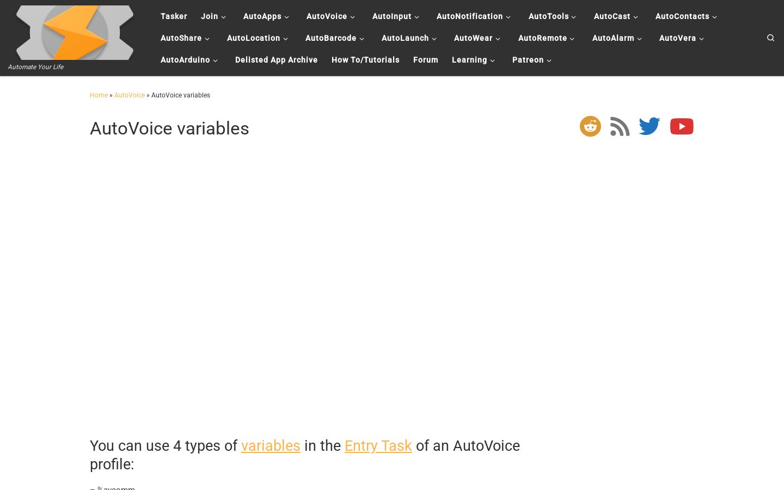Expand the AutoApps submenu chevron
The height and width of the screenshot is (490, 784).
tap(286, 17)
